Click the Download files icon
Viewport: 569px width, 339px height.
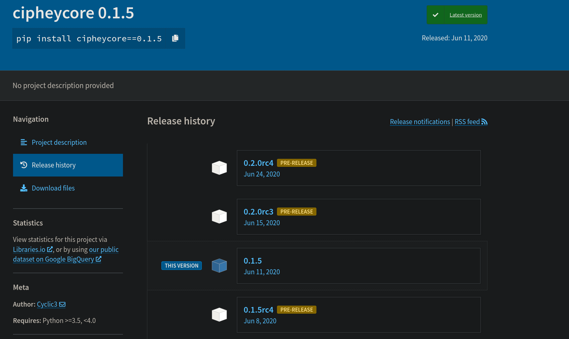pos(23,188)
